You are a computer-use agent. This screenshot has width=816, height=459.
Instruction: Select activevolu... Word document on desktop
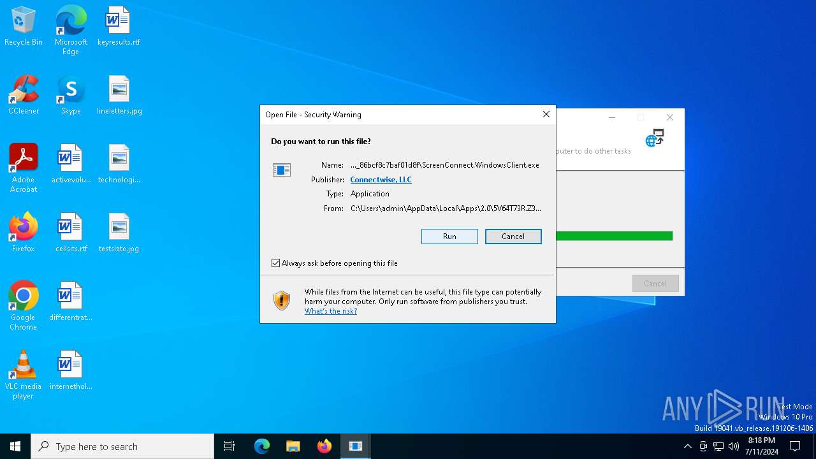point(71,164)
